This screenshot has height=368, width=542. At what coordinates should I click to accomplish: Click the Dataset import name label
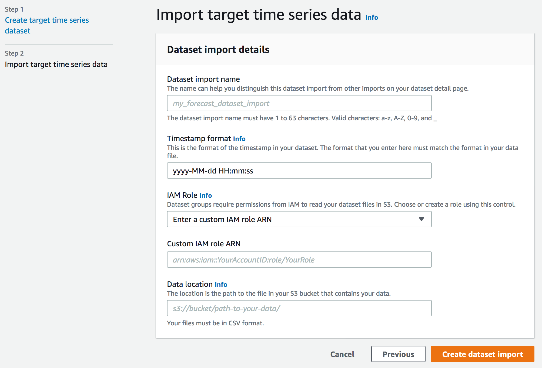203,79
